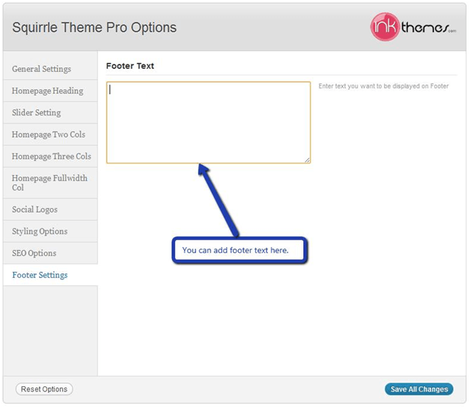This screenshot has width=474, height=408.
Task: Open the Homepage Heading tab
Action: pos(50,91)
